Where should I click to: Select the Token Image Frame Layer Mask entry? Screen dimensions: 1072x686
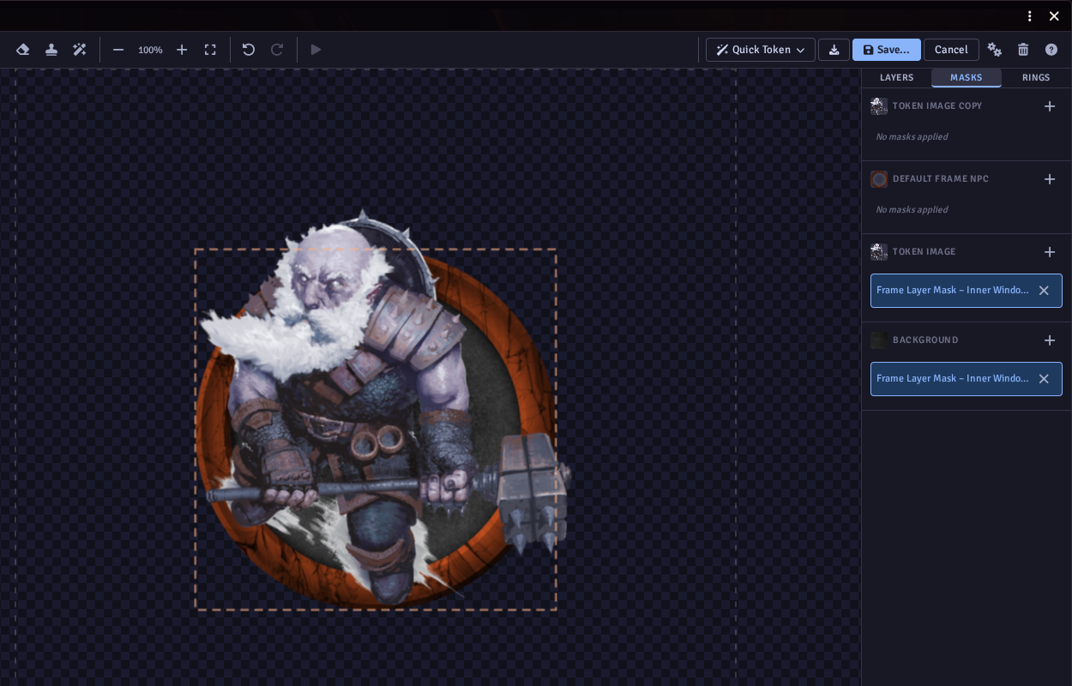pyautogui.click(x=967, y=291)
